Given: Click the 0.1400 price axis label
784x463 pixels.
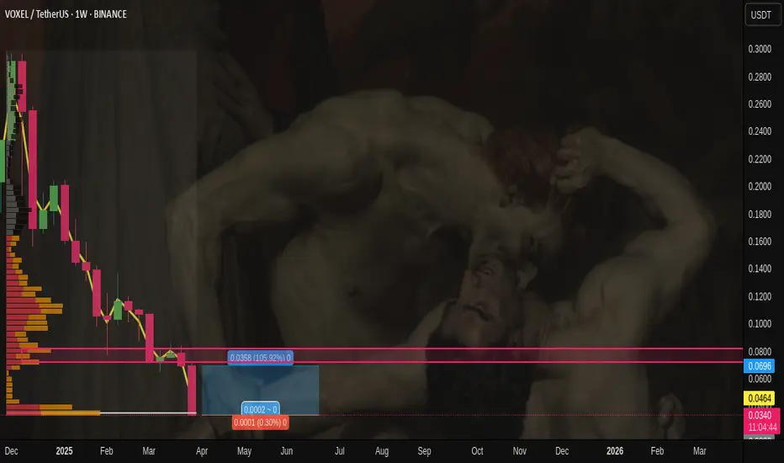Looking at the screenshot, I should tap(760, 269).
